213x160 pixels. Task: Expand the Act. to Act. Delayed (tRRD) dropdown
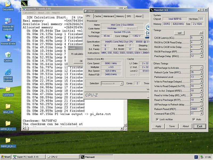(202, 91)
